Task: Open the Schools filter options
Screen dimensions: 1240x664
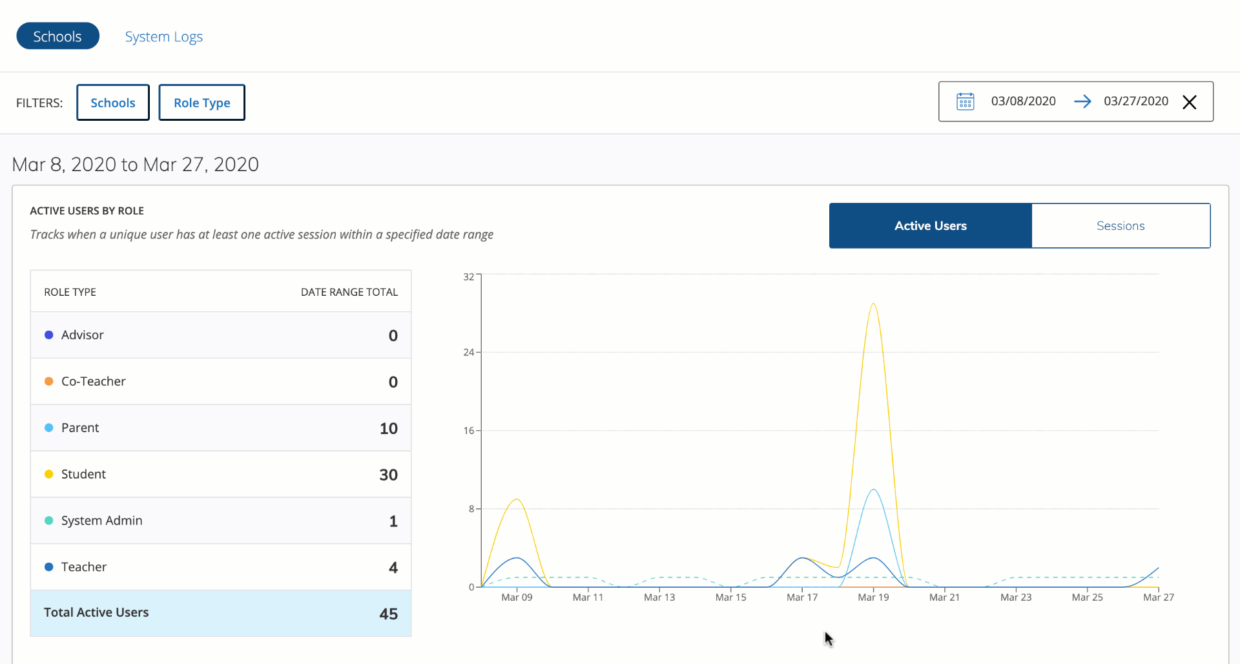Action: [x=112, y=102]
